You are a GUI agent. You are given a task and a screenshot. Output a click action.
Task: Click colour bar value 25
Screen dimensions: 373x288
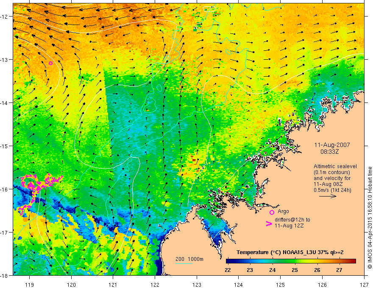click(295, 270)
